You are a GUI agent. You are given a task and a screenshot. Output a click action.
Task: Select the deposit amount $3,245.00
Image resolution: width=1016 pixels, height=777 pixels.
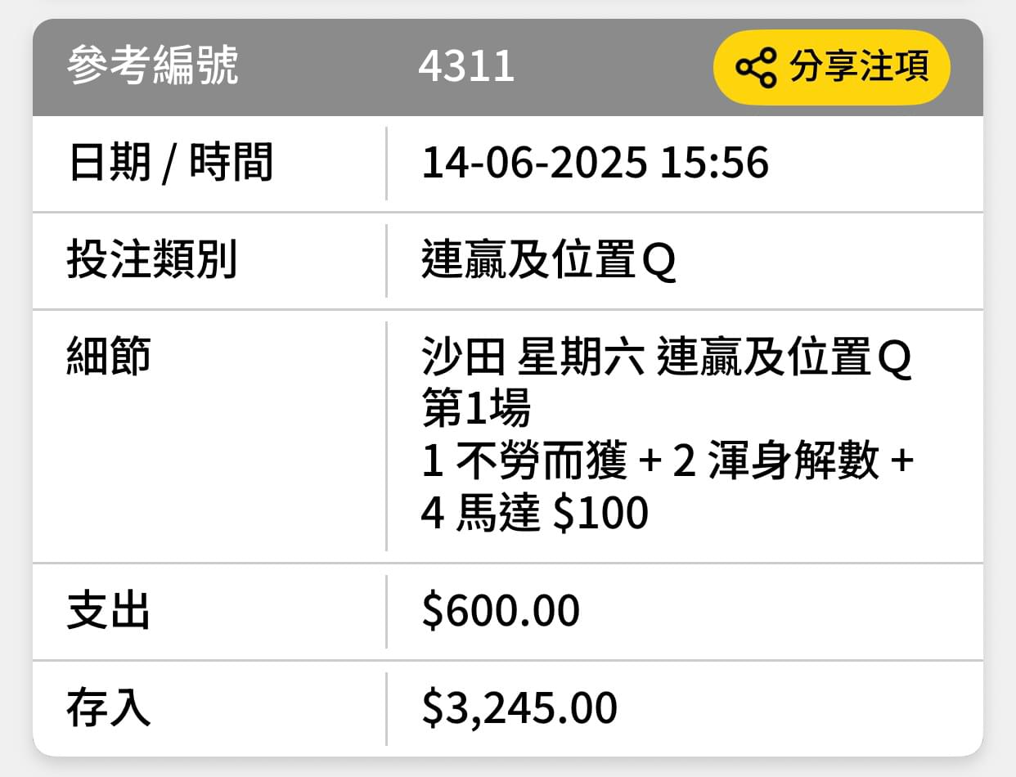[x=519, y=708]
